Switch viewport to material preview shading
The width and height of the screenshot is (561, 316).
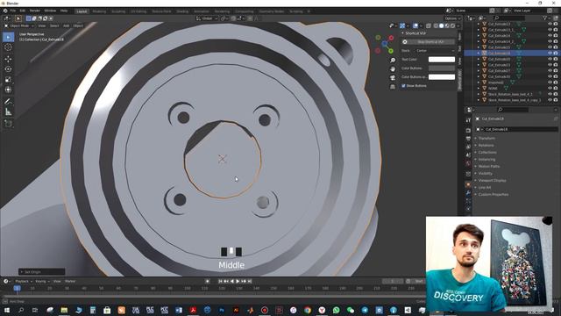[447, 25]
